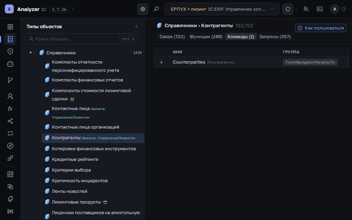Switch to the Связи (722) tab
The image size is (352, 220).
[172, 36]
